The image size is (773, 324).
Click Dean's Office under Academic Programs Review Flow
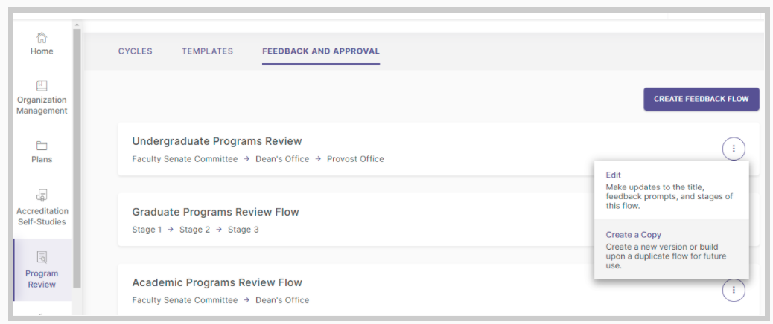(x=282, y=300)
